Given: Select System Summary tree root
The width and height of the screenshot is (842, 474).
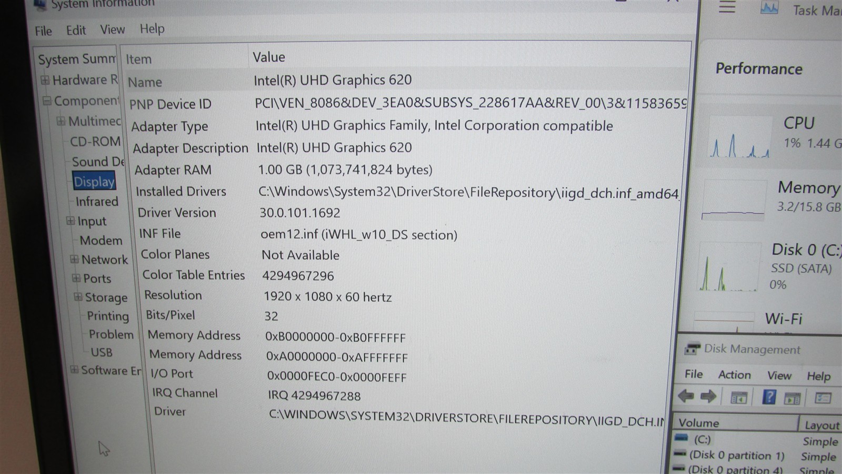Looking at the screenshot, I should 77,59.
